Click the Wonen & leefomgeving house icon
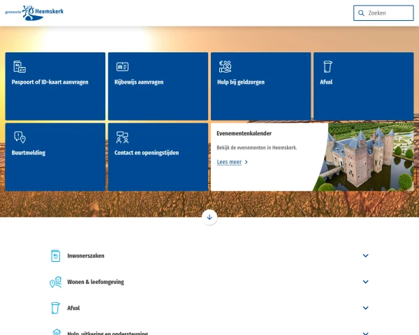419x335 pixels. point(56,282)
